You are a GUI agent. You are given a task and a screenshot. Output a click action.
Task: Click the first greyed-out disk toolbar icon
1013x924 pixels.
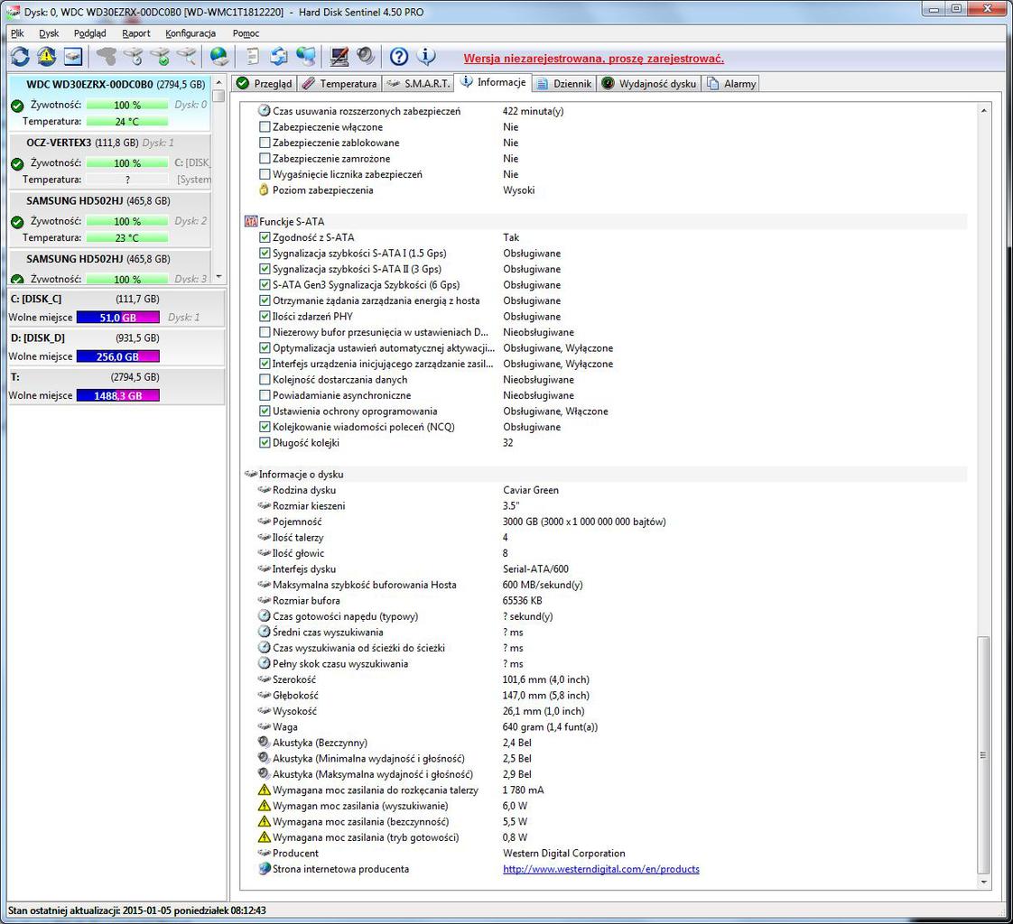(x=106, y=57)
